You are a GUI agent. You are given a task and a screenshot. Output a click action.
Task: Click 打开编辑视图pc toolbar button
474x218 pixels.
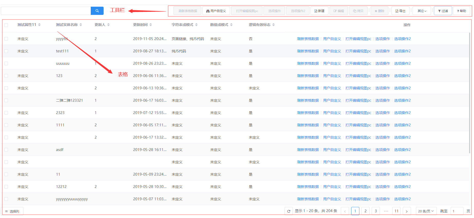click(x=247, y=11)
